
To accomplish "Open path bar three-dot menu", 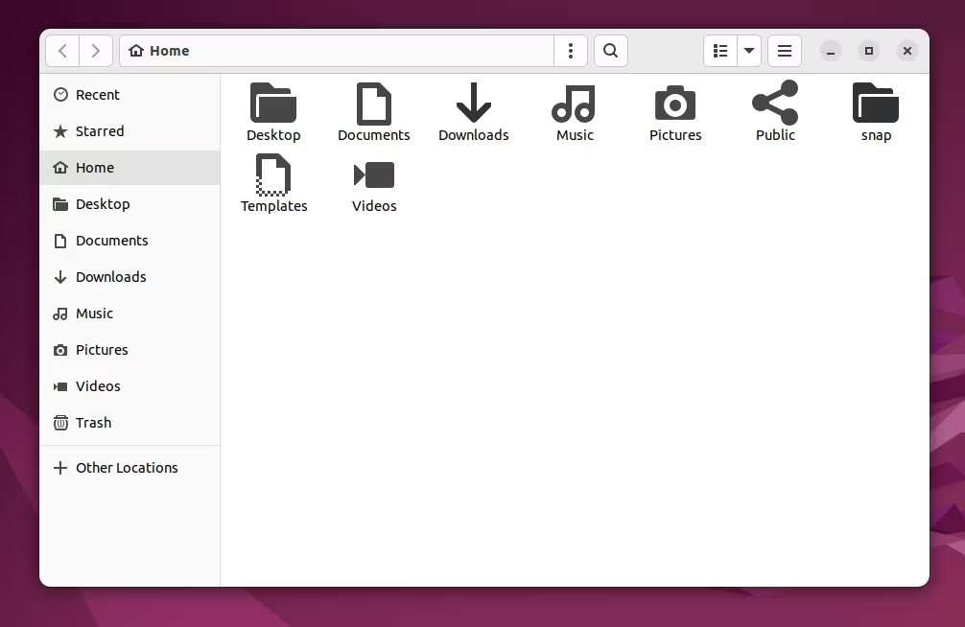I will pos(571,51).
